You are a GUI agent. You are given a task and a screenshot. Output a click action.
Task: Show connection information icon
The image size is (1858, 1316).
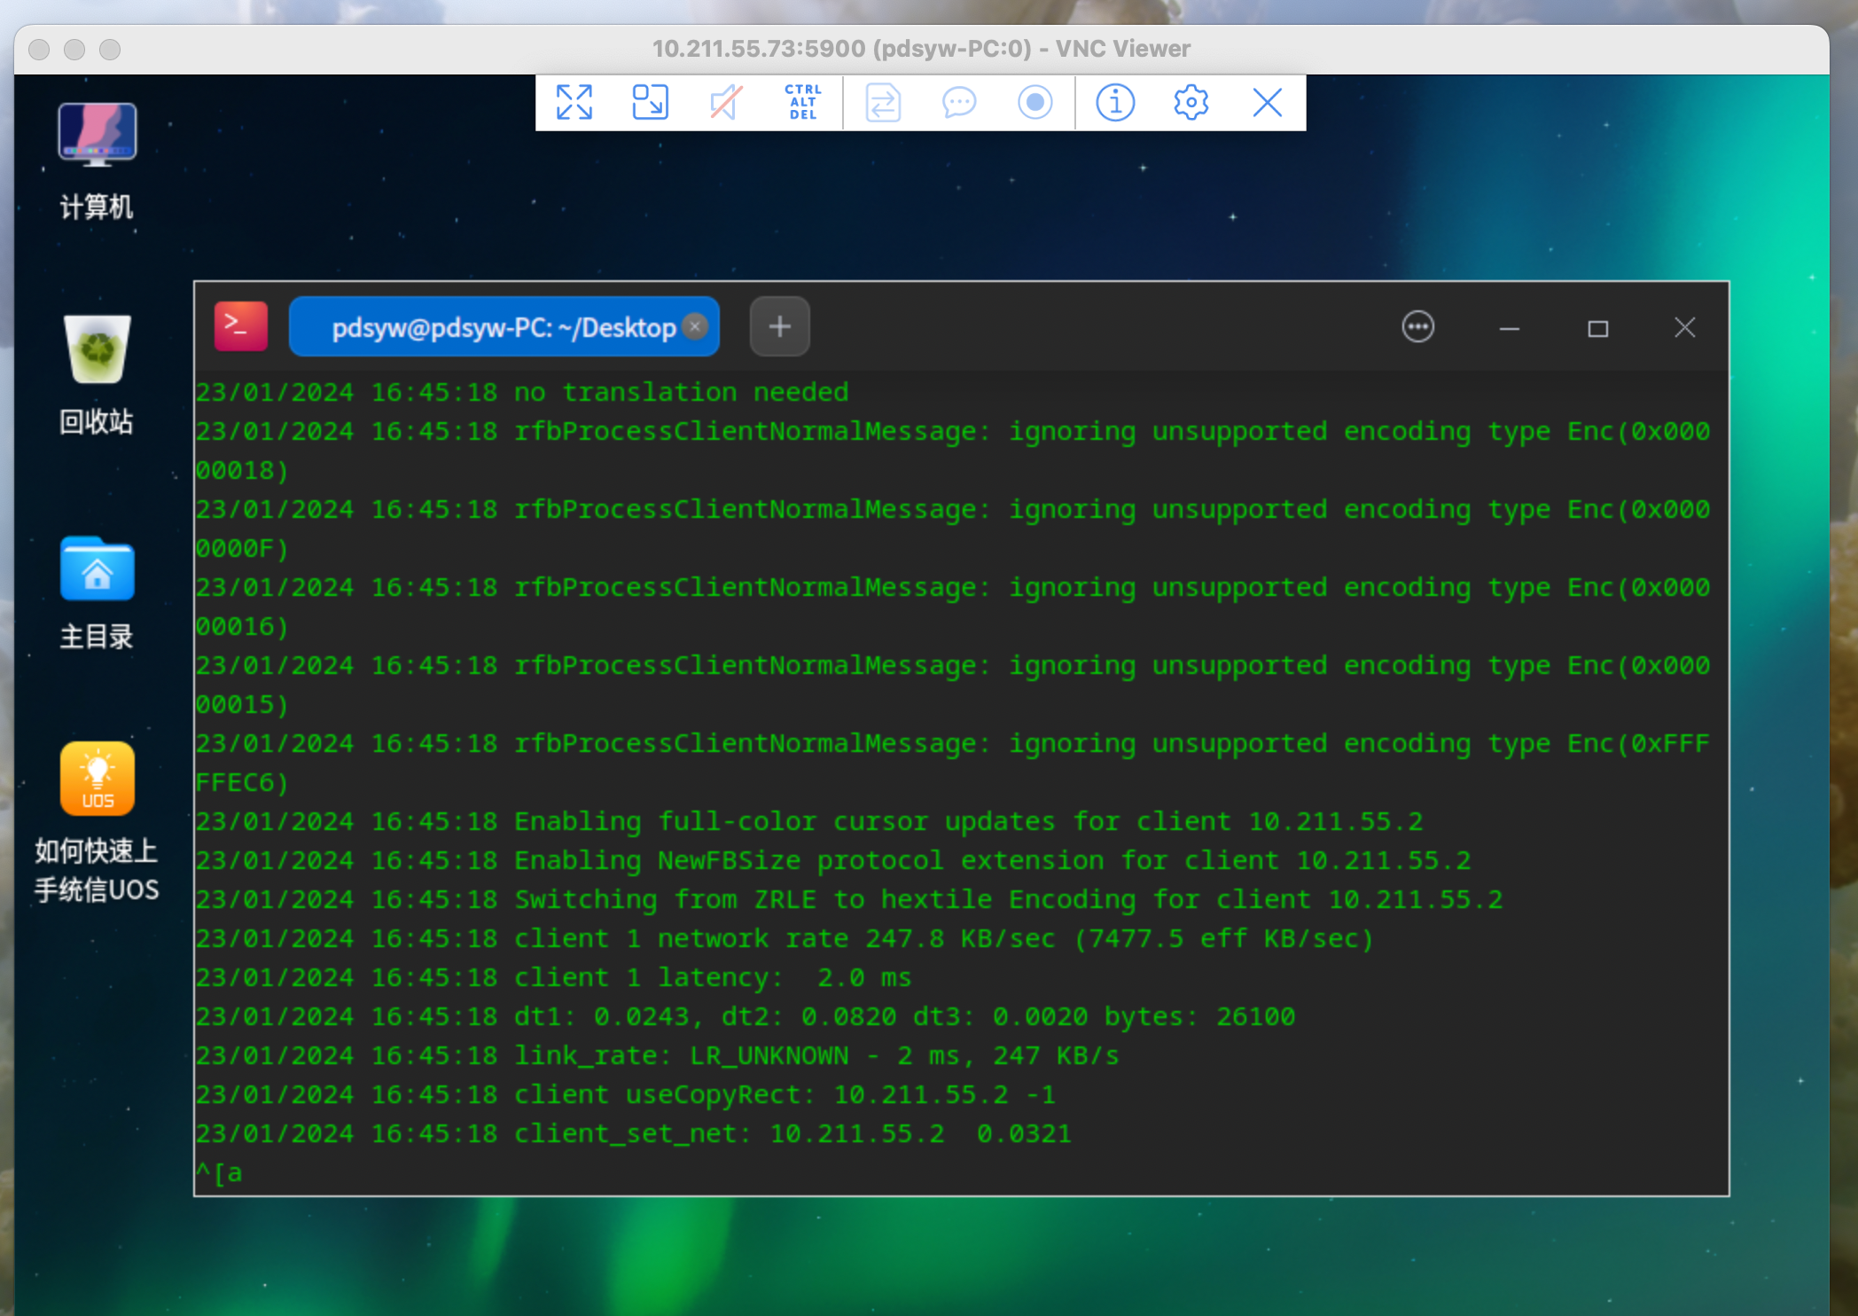coord(1115,103)
